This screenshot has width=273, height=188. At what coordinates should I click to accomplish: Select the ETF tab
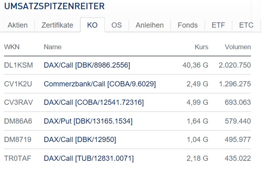click(x=218, y=25)
